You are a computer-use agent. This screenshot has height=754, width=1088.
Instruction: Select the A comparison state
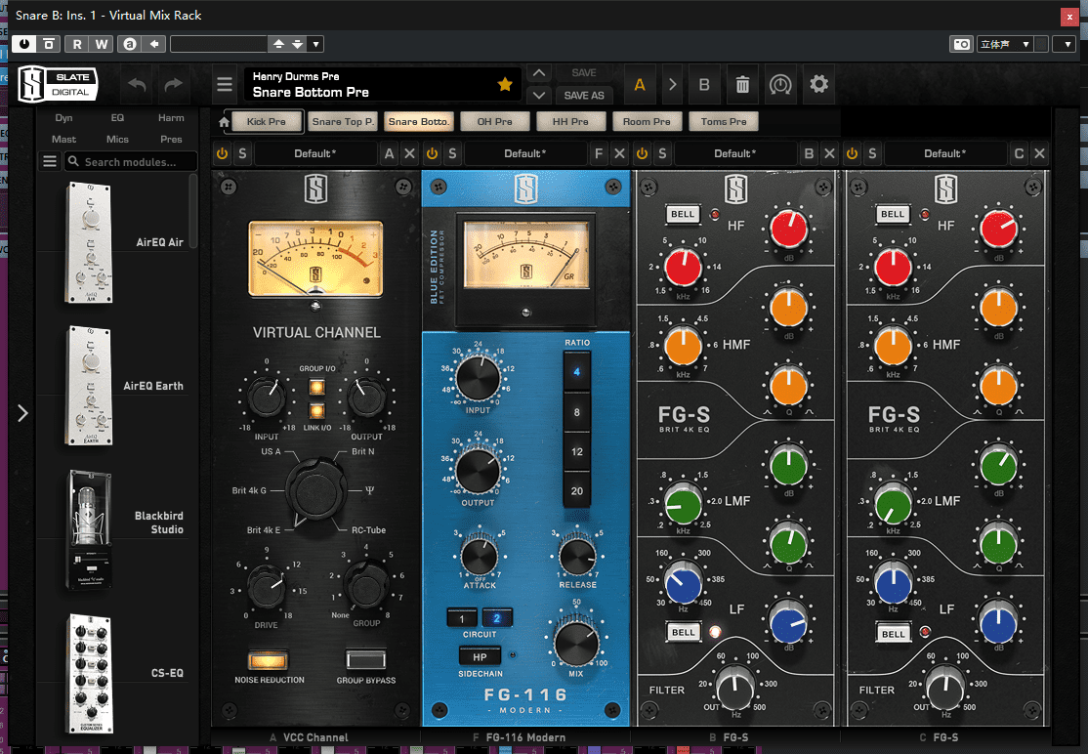pyautogui.click(x=640, y=85)
